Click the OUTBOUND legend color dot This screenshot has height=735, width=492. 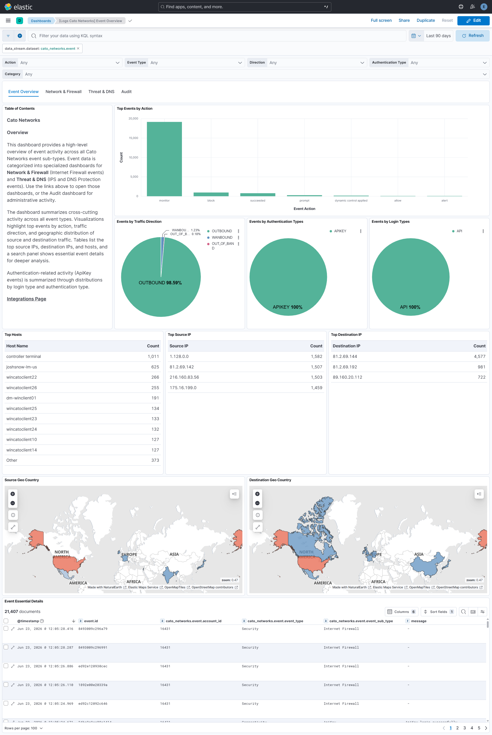(208, 231)
